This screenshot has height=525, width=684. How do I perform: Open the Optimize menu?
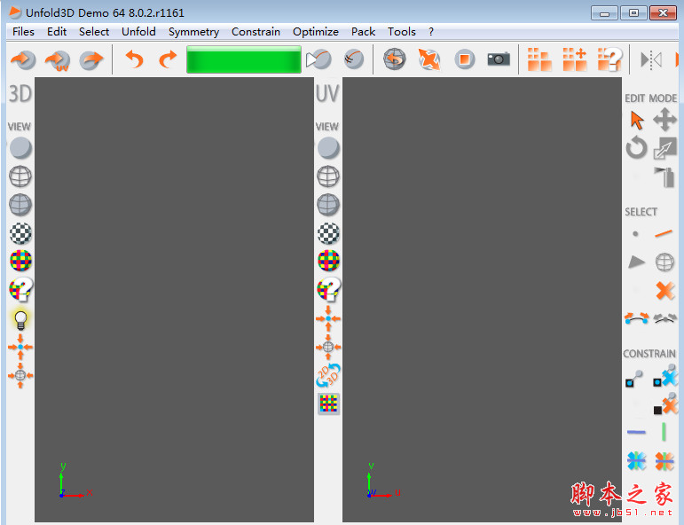pyautogui.click(x=316, y=32)
